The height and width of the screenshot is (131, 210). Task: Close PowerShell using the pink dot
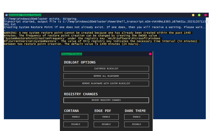point(206,15)
